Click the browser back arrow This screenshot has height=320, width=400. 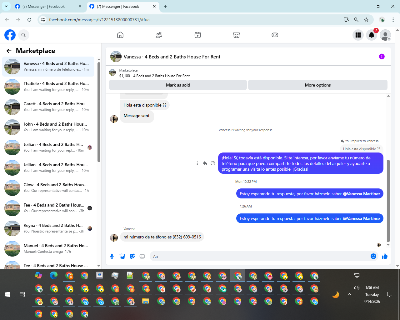[7, 20]
